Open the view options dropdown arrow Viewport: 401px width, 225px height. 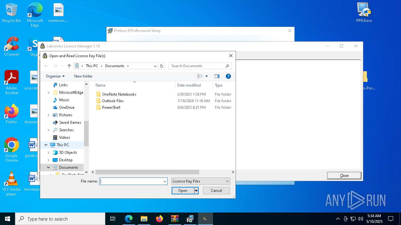tap(206, 76)
